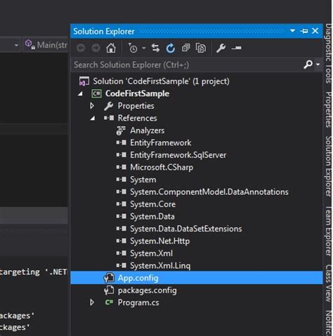Select the System.Core reference
This screenshot has height=336, width=333.
click(x=153, y=204)
